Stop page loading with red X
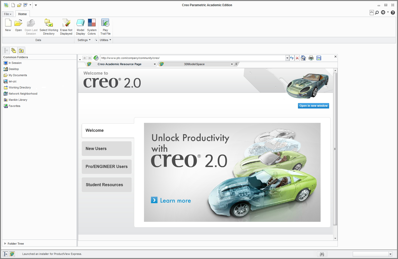398x259 pixels. pos(297,58)
